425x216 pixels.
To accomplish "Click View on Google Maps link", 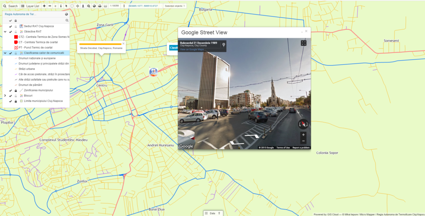I will [x=192, y=50].
